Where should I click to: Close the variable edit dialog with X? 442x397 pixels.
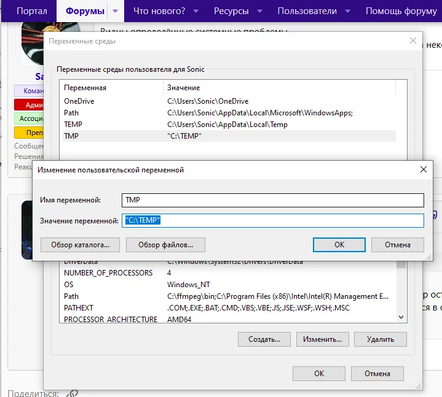coord(423,169)
